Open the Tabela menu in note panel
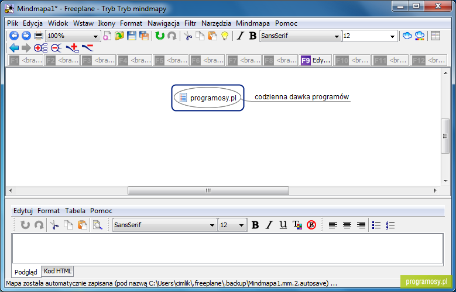The width and height of the screenshot is (456, 292). click(x=76, y=211)
